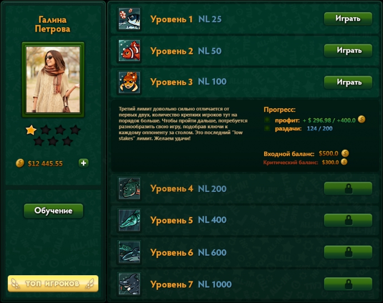This screenshot has height=303, width=383.
Task: Toggle the раздачи progress indicator box
Action: pyautogui.click(x=267, y=128)
